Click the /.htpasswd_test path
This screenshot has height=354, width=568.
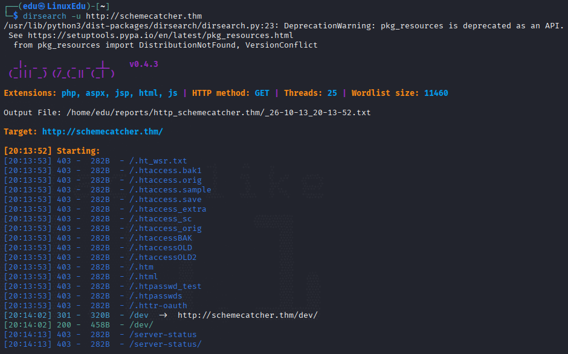click(x=165, y=286)
